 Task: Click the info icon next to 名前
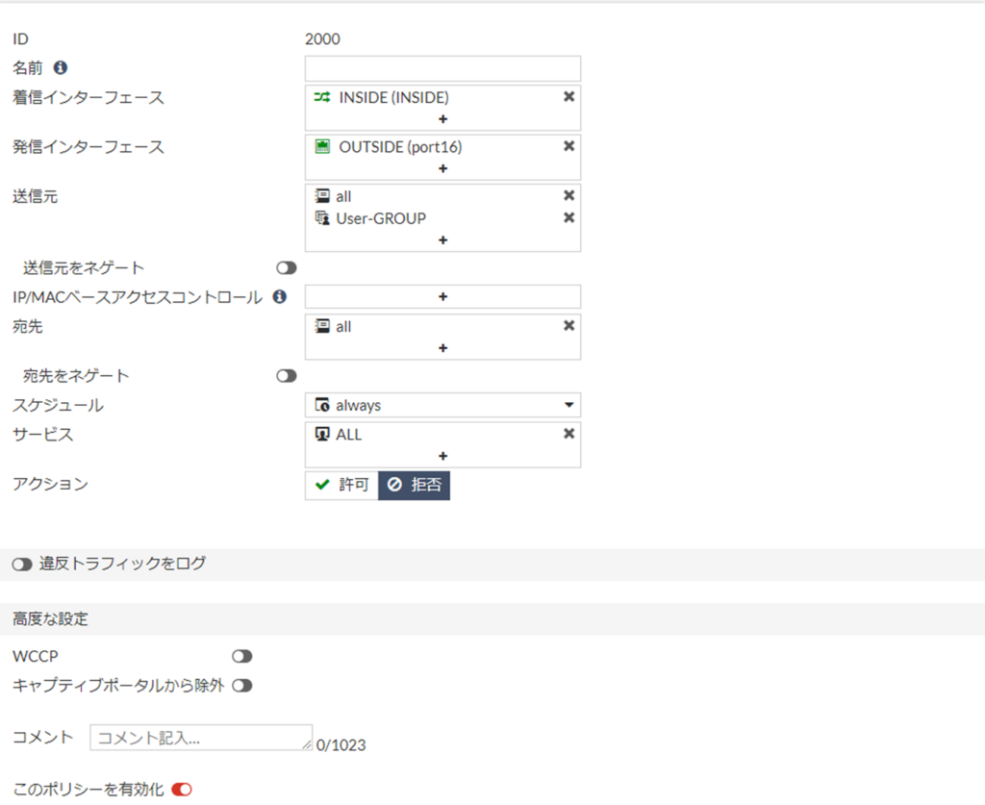(x=61, y=68)
